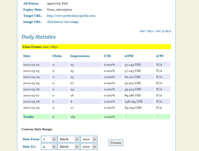Open the Target URL prettyshinysparkly.com link
Image resolution: width=199 pixels, height=151 pixels.
(x=71, y=16)
